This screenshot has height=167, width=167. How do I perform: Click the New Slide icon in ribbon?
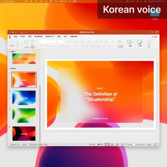click(27, 42)
